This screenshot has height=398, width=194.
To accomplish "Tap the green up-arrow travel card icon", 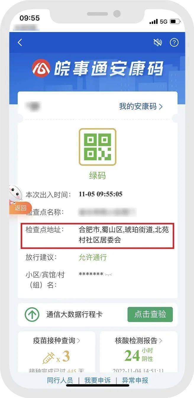I will click(32, 315).
